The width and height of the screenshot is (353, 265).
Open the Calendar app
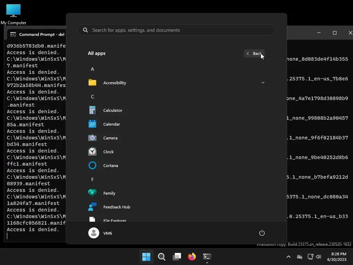click(176, 124)
